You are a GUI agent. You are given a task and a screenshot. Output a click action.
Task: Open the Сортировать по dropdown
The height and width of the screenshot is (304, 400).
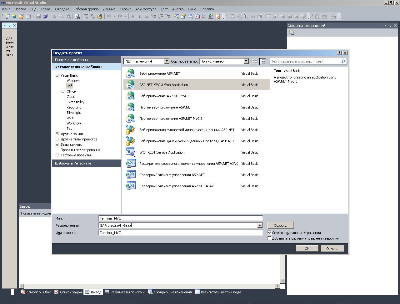point(246,61)
